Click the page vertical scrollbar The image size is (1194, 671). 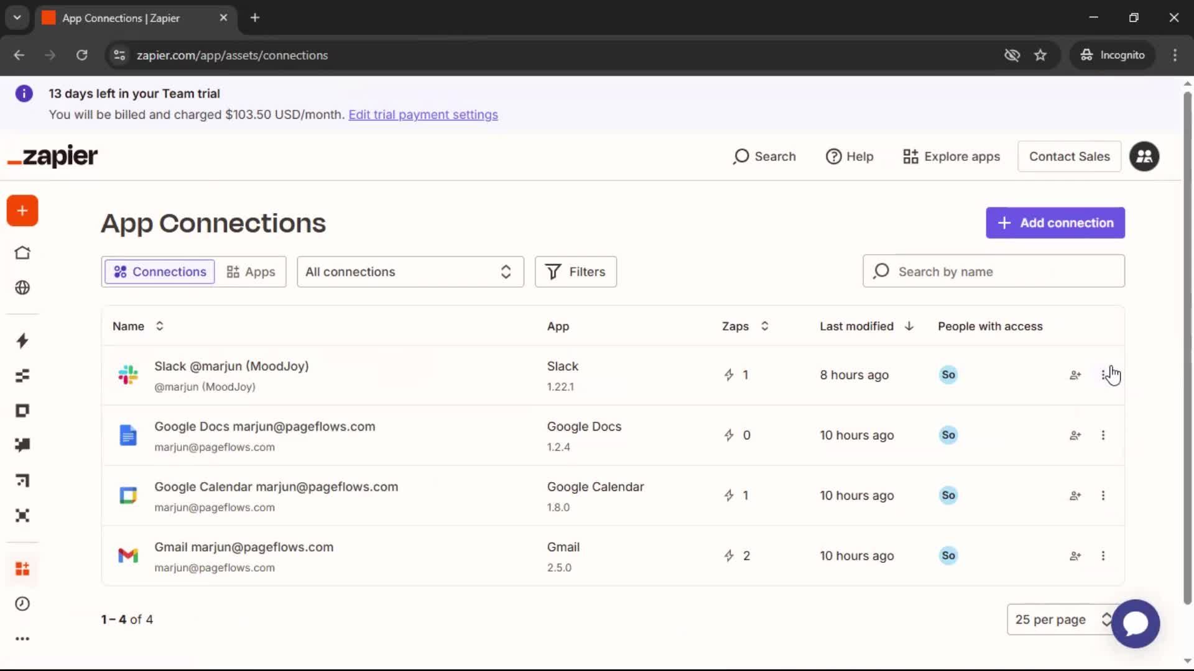1187,348
